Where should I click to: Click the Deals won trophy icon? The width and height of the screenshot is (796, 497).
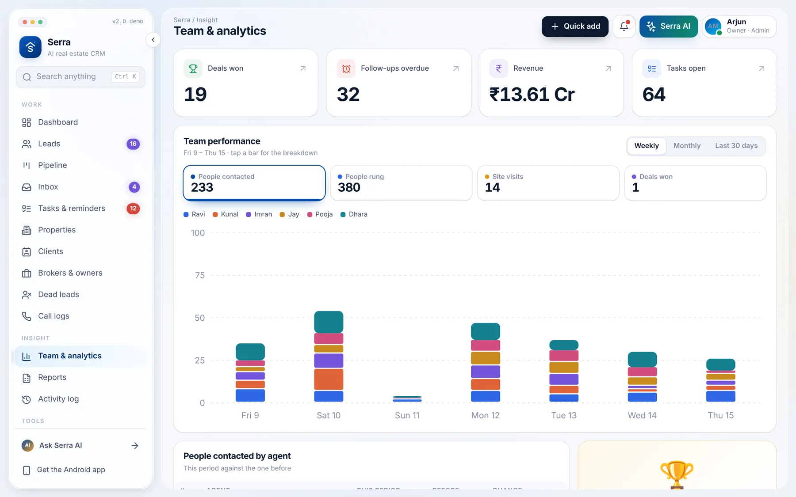193,68
